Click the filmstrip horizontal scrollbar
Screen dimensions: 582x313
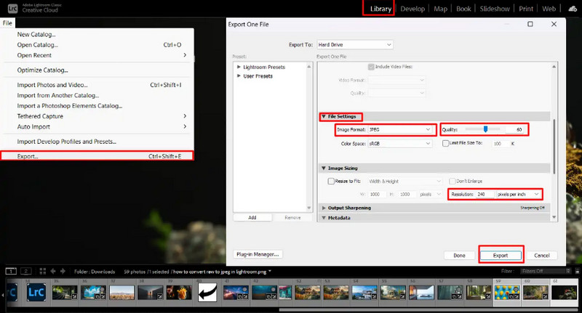427,309
